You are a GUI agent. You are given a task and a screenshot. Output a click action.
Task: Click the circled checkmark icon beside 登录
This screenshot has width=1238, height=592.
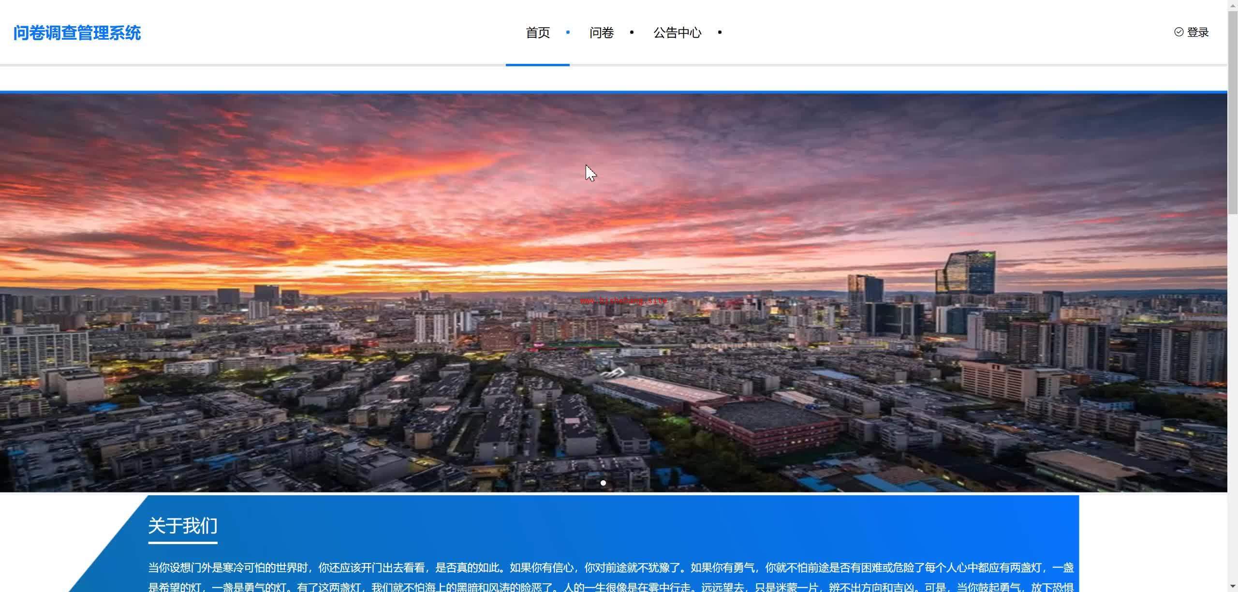pos(1179,32)
